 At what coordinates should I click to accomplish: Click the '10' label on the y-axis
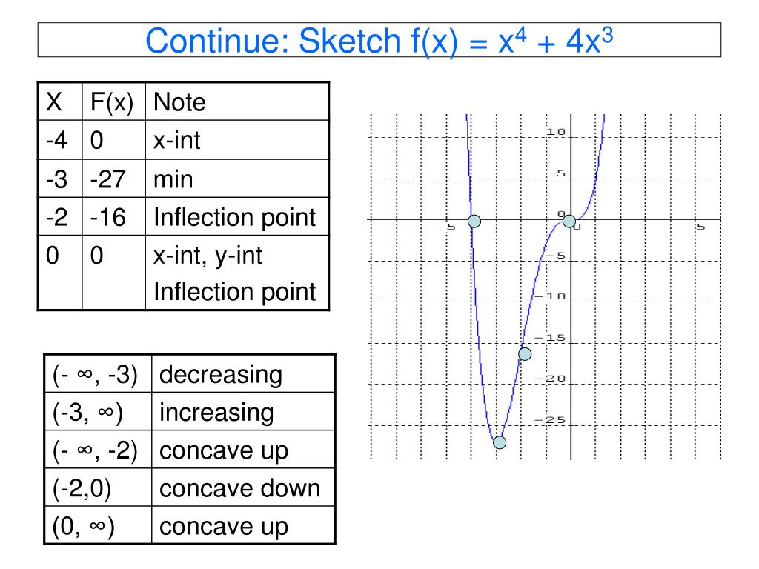556,132
